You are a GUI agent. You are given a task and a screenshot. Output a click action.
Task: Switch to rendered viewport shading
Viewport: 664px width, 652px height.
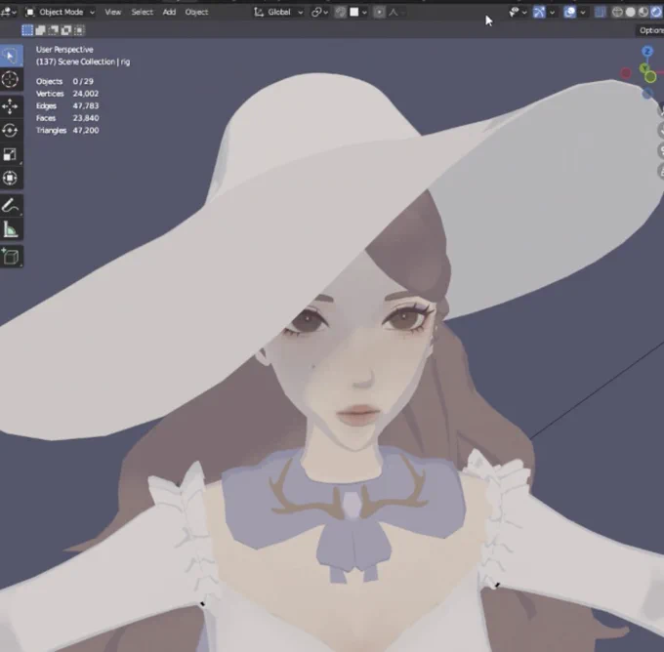pyautogui.click(x=655, y=13)
